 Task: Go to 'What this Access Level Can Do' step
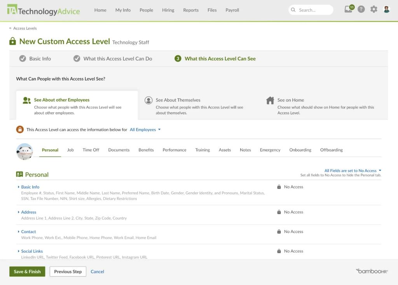coord(113,58)
